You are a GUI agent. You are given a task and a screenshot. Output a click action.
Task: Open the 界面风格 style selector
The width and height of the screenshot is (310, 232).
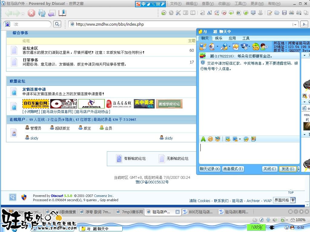pyautogui.click(x=284, y=200)
